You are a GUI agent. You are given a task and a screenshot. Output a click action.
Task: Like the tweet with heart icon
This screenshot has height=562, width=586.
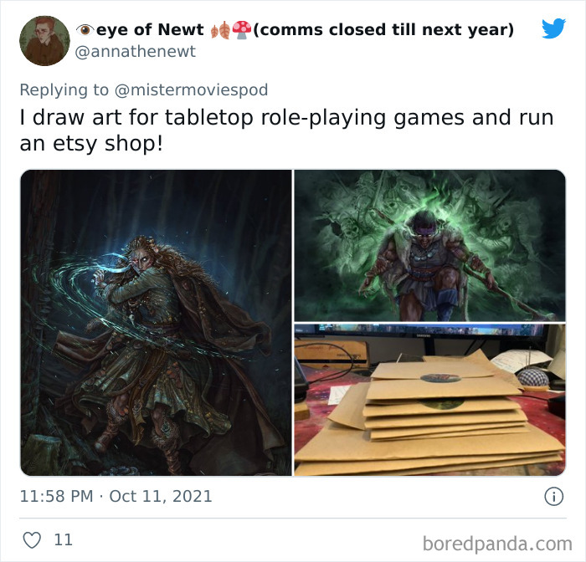coord(32,540)
